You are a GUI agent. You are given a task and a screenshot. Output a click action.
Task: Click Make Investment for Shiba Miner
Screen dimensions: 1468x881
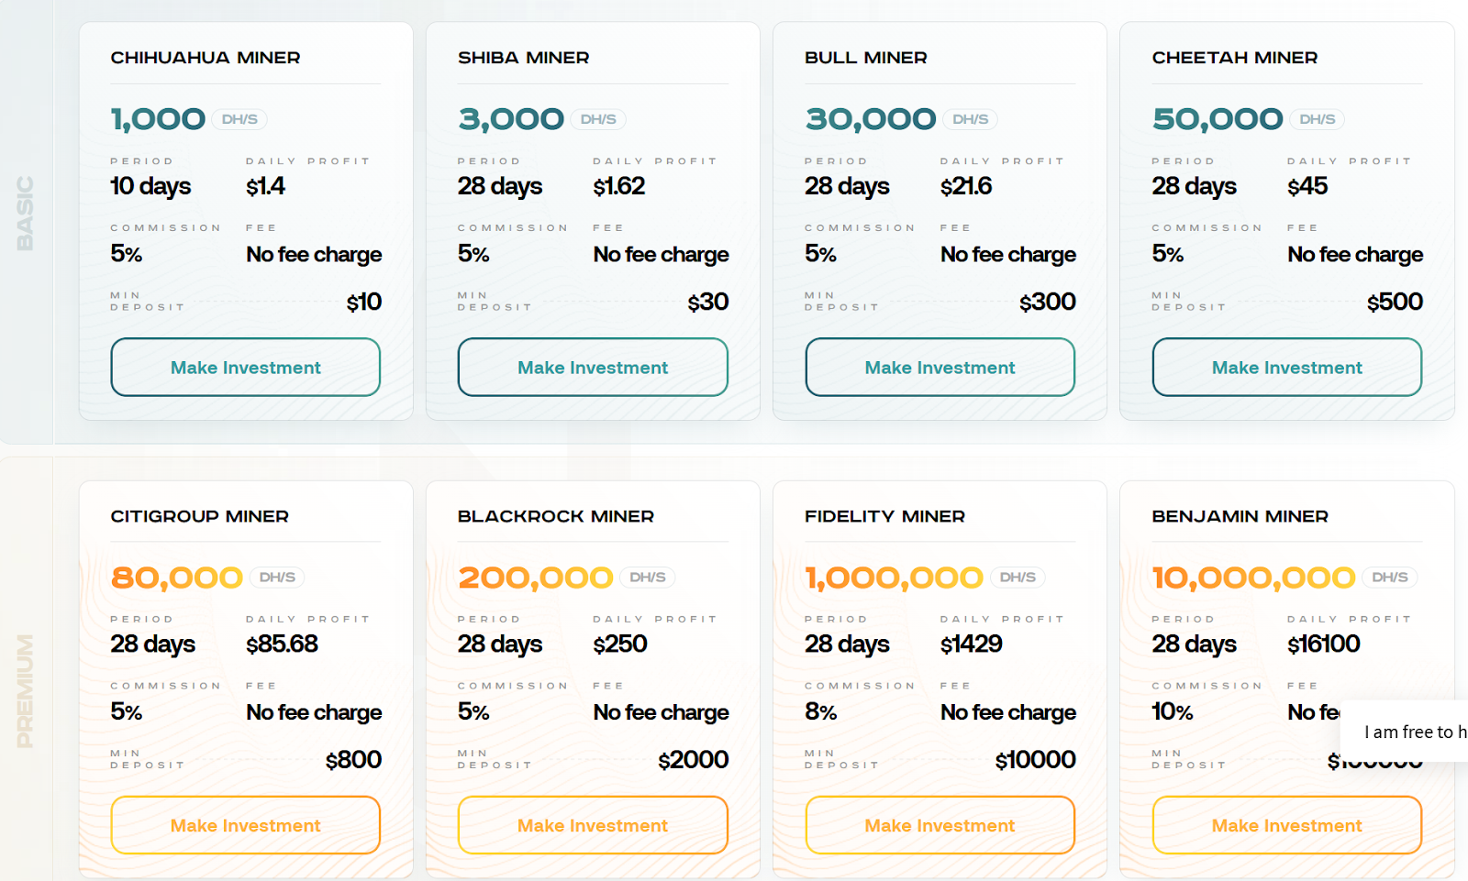pyautogui.click(x=593, y=368)
